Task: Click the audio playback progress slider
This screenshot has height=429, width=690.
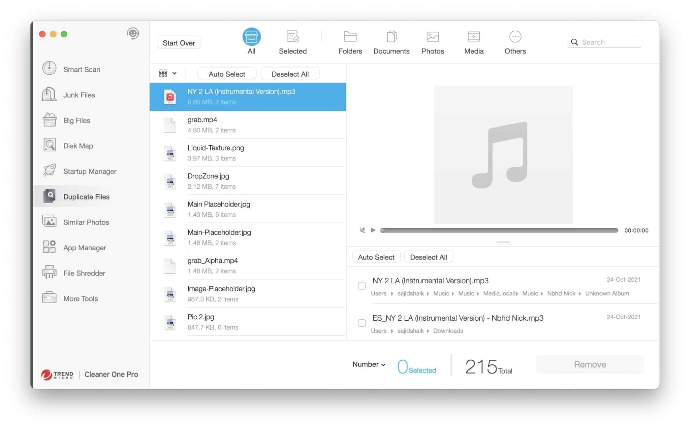Action: 499,230
